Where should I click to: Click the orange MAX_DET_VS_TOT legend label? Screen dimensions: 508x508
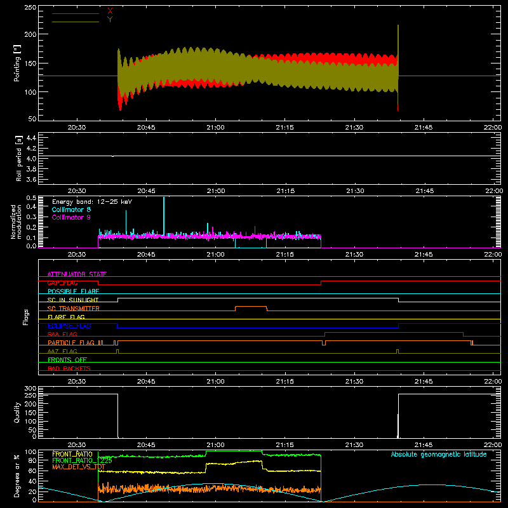[79, 467]
